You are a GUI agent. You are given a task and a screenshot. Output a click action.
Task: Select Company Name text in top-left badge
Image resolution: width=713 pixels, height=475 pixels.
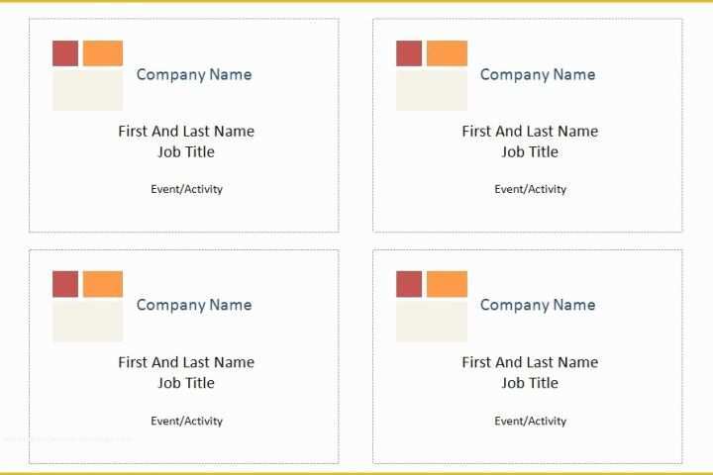[194, 74]
